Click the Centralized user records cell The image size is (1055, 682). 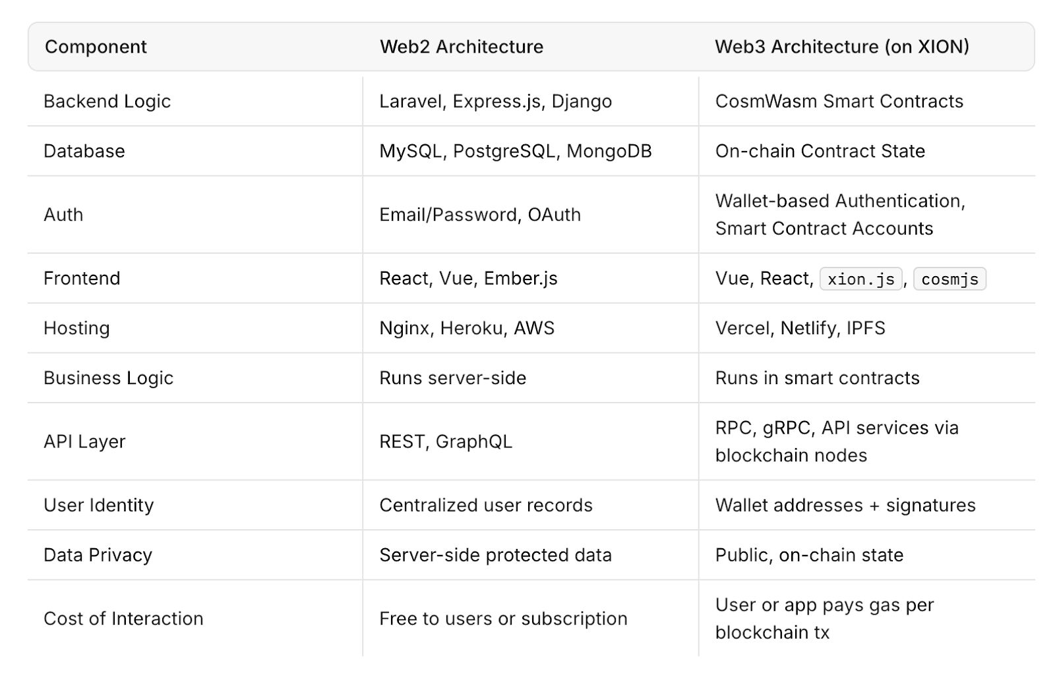click(485, 505)
